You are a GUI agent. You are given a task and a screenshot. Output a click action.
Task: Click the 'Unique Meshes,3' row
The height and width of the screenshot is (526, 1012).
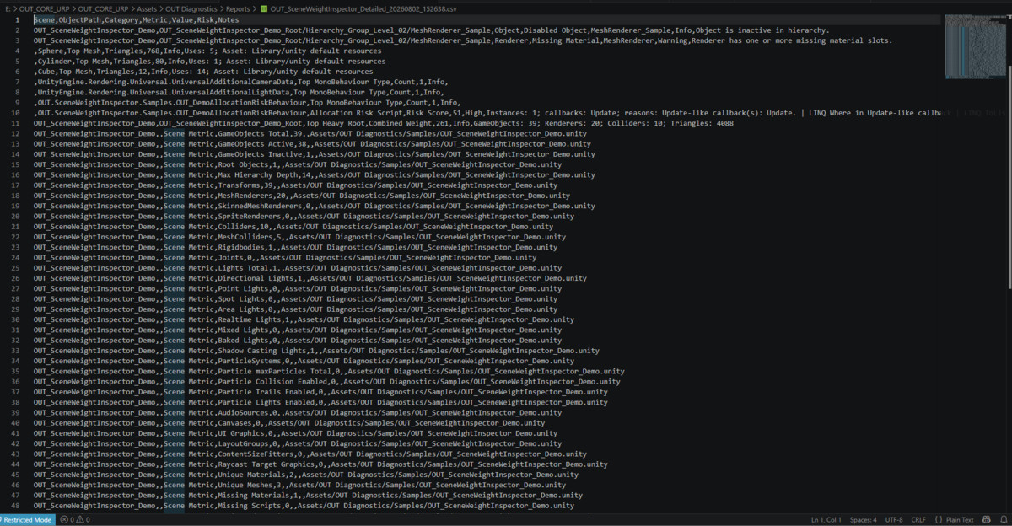(299, 485)
